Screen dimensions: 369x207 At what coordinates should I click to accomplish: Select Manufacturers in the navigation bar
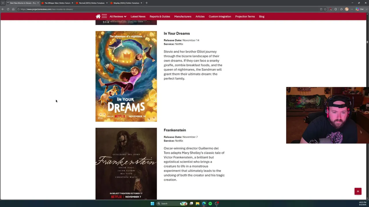pos(183,16)
